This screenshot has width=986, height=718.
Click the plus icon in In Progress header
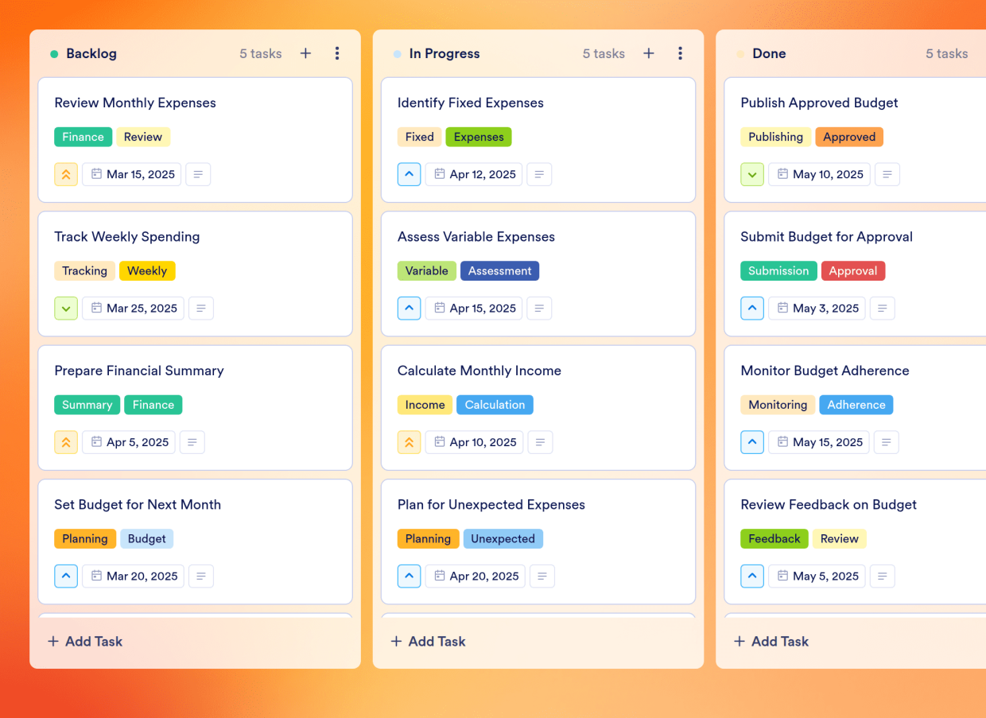point(649,53)
